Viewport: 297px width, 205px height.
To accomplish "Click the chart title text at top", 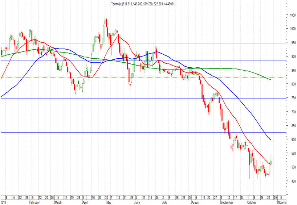I will point(143,4).
